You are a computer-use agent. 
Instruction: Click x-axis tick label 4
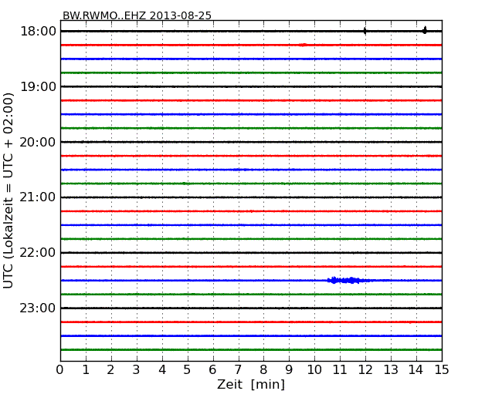click(x=162, y=370)
